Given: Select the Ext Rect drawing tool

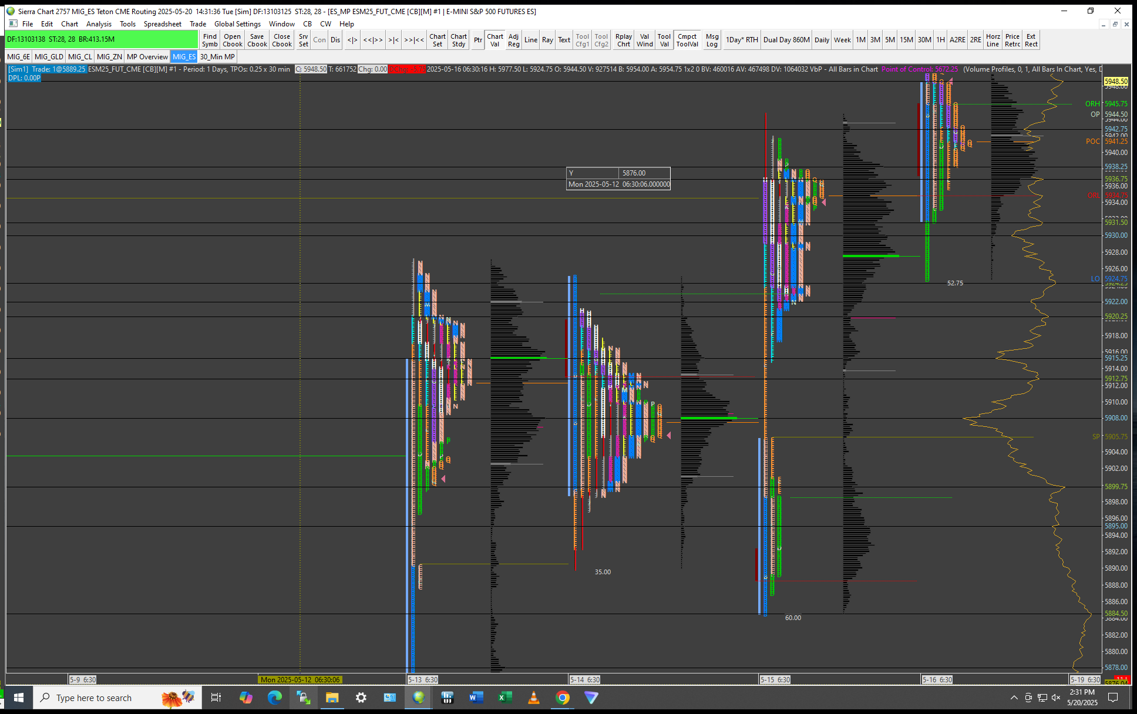Looking at the screenshot, I should (1031, 40).
